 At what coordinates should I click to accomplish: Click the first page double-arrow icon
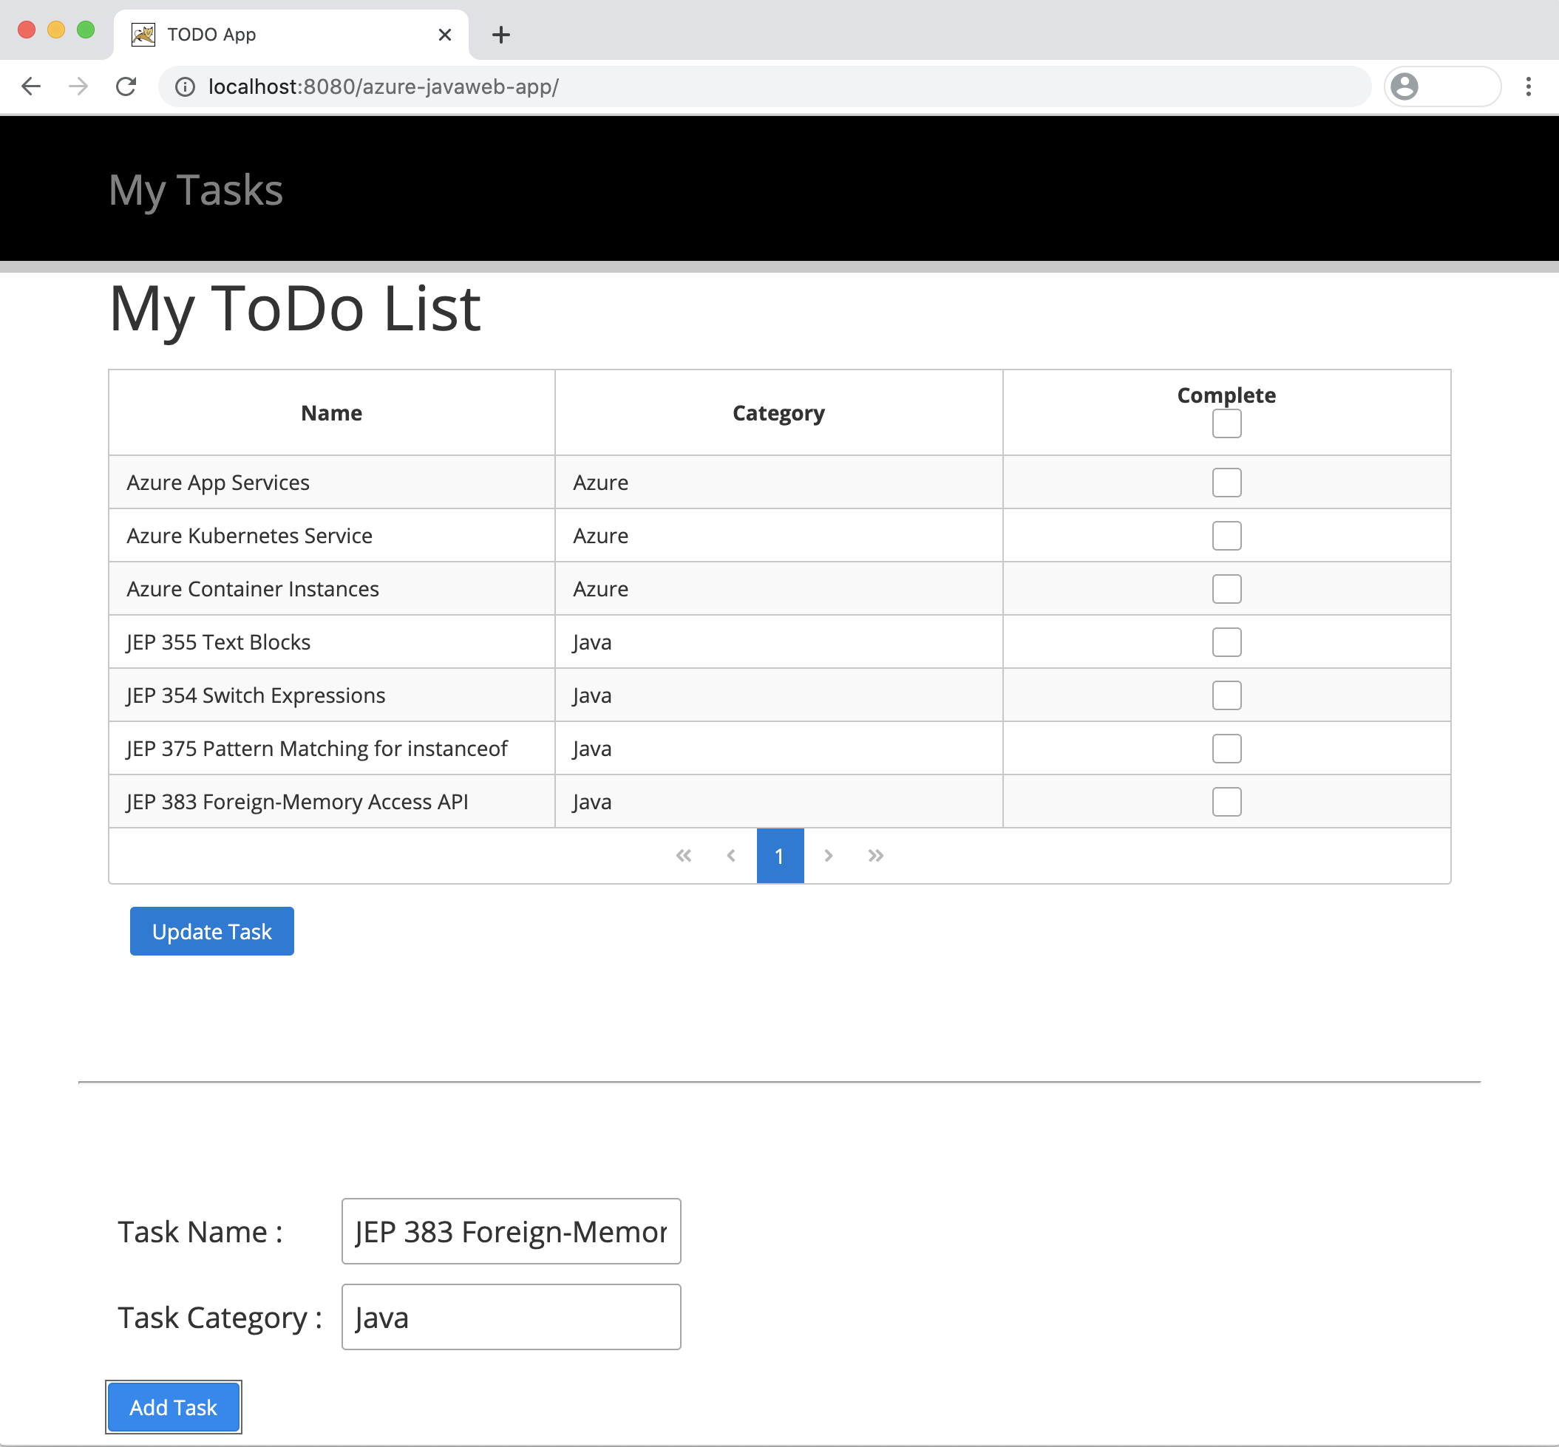click(683, 856)
